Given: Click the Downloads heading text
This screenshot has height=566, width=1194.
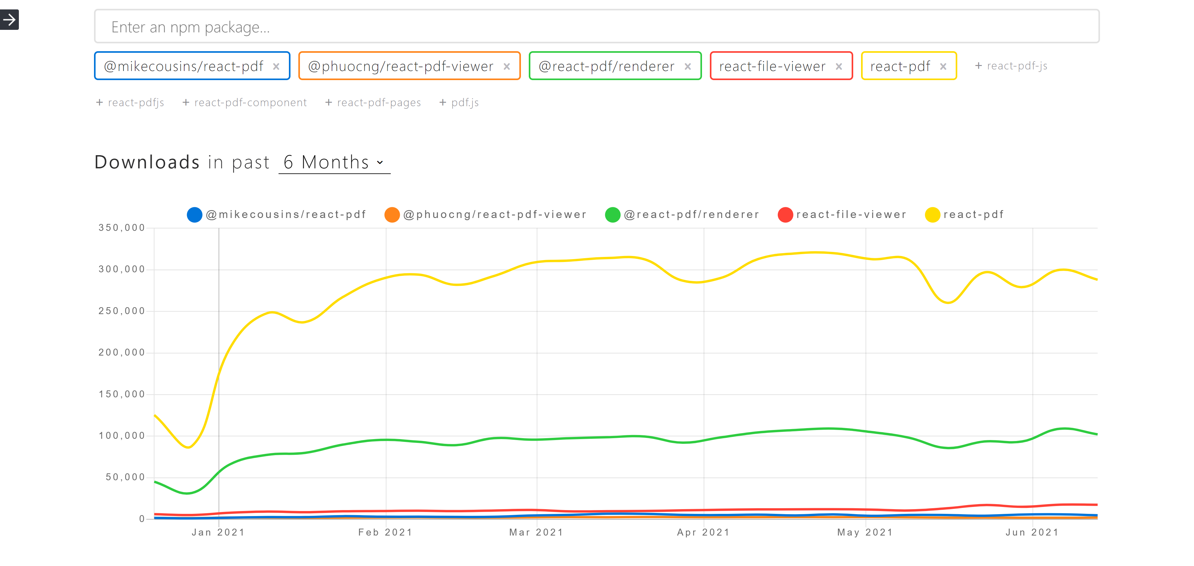Looking at the screenshot, I should point(147,162).
